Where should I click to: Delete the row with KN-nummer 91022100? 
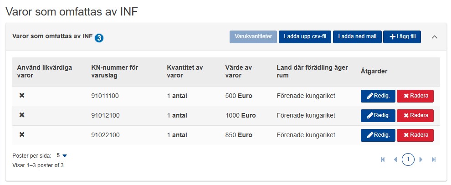tap(415, 135)
